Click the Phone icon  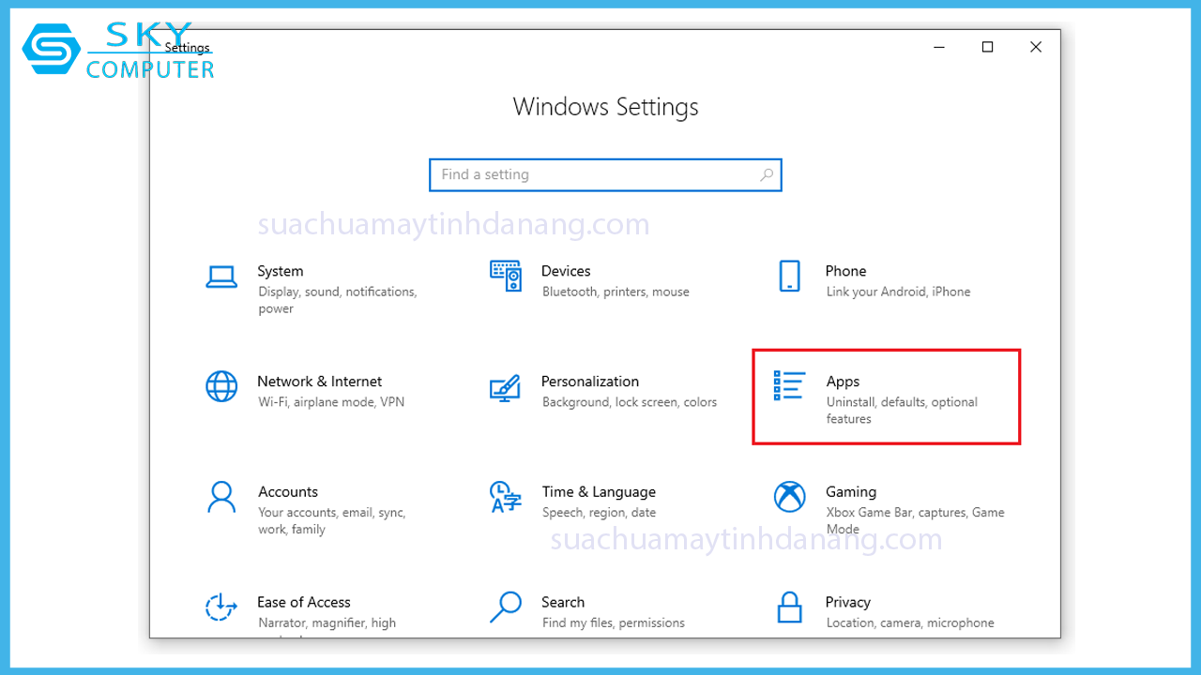point(789,277)
